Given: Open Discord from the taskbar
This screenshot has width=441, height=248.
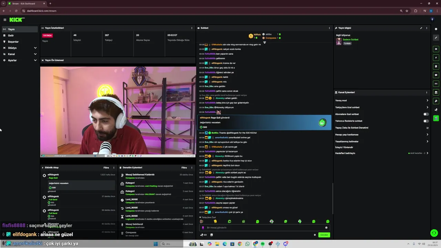Looking at the screenshot, I should [286, 244].
